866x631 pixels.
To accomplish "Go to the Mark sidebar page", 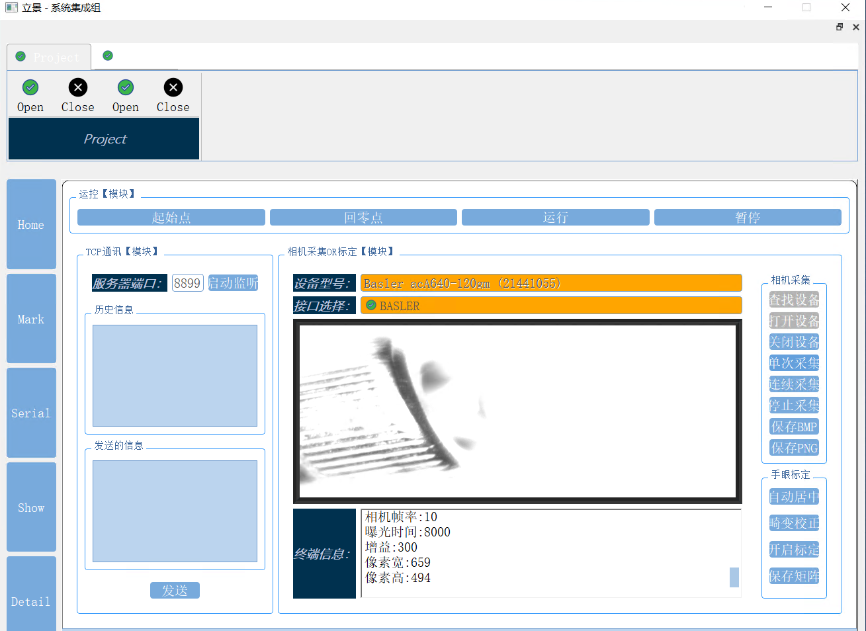I will (x=31, y=319).
